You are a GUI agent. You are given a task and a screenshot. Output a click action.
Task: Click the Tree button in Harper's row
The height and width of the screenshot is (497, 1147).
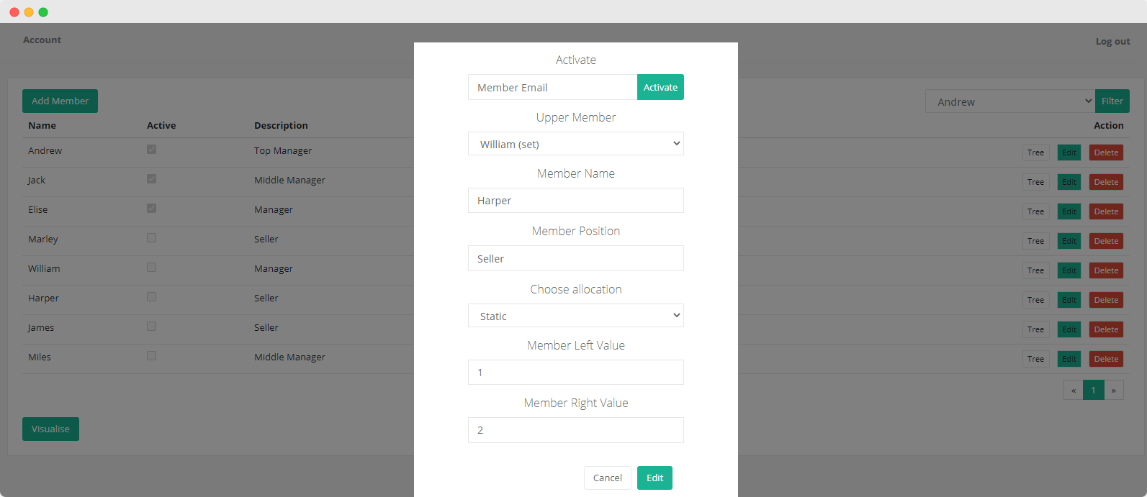(x=1035, y=300)
